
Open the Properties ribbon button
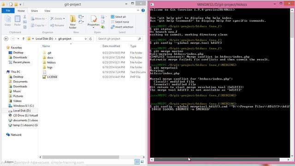click(93, 22)
